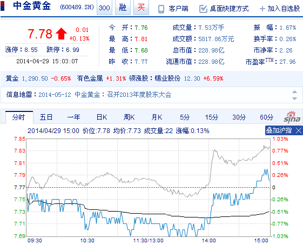303x244 pixels.
Task: Click the 叠加沪指 overlay index button
Action: point(279,130)
